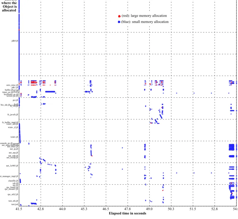
Task: Select the 46.5 time axis tick label
Action: pos(106,209)
